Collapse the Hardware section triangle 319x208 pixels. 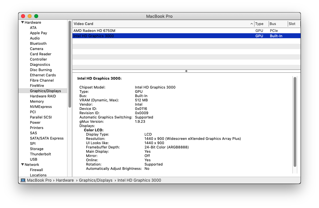[23, 22]
